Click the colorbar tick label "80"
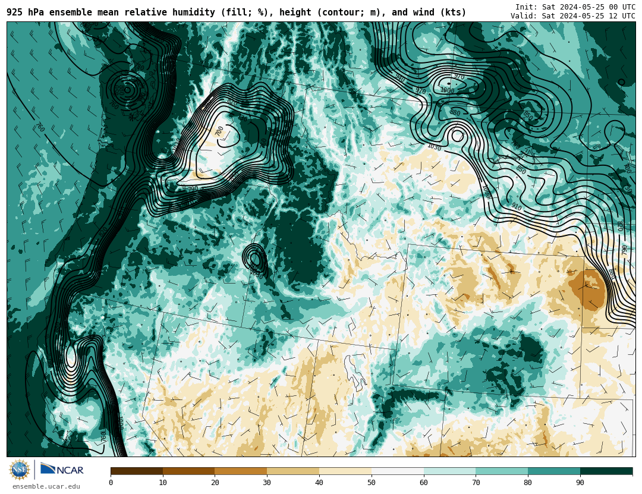Viewport: 642px width, 494px height. point(528,483)
